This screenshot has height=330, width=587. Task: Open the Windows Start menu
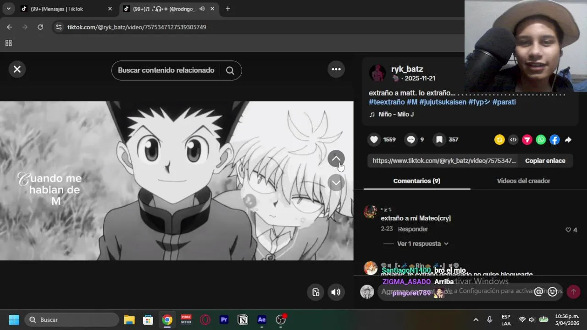pos(14,320)
